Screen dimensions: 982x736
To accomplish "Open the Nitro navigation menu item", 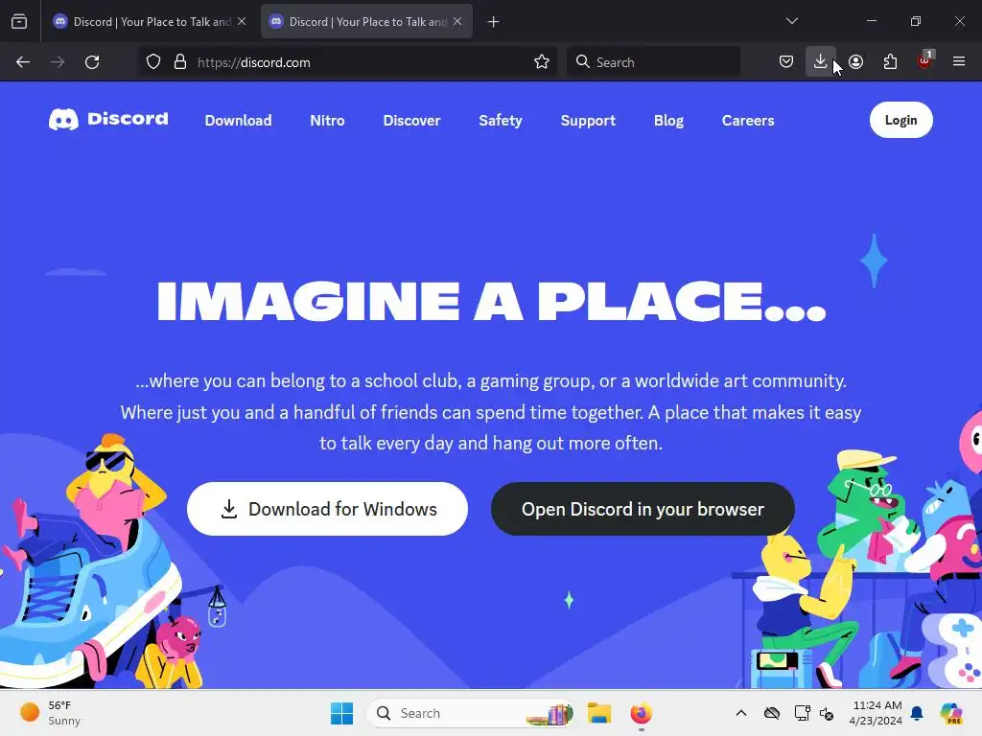I will tap(327, 120).
